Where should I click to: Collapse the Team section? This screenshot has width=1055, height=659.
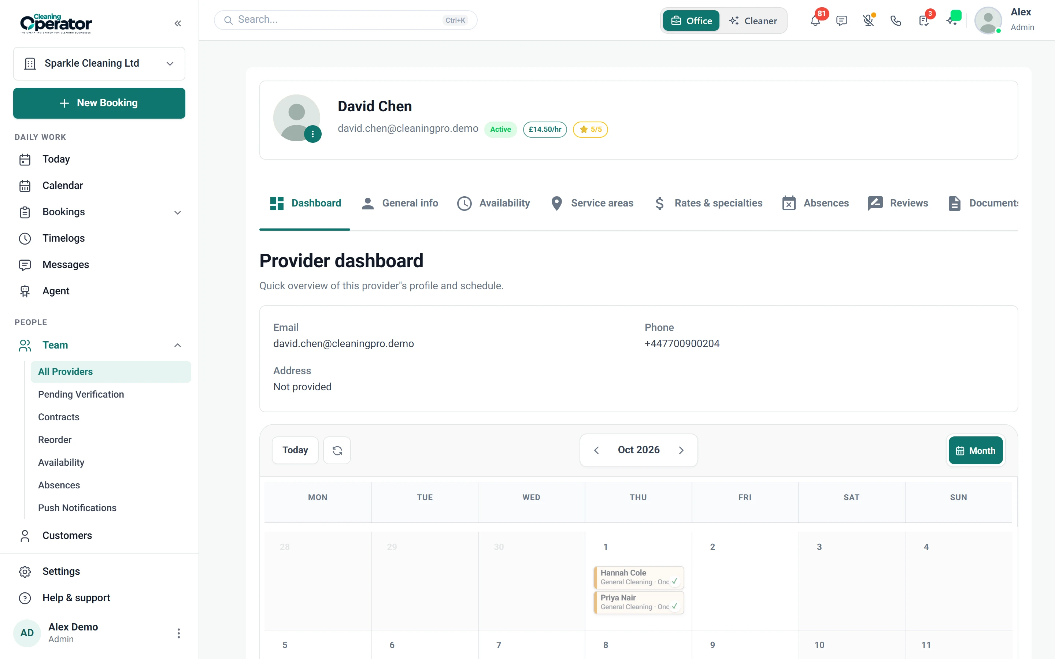[177, 345]
